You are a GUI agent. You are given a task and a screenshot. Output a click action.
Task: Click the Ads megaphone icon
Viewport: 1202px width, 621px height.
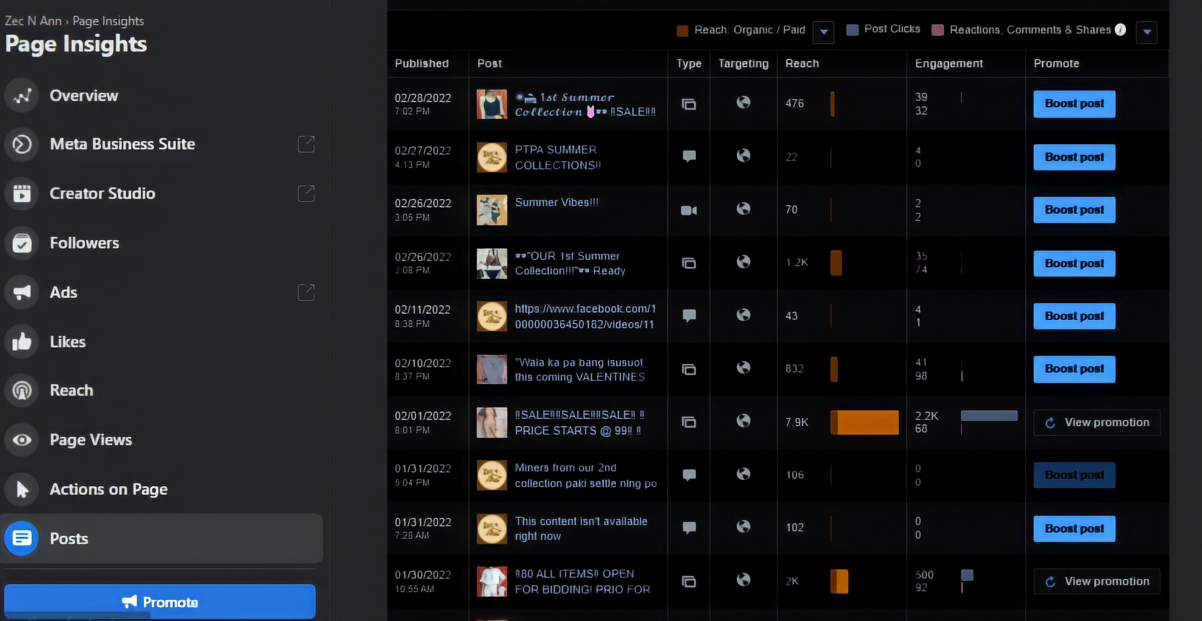22,293
